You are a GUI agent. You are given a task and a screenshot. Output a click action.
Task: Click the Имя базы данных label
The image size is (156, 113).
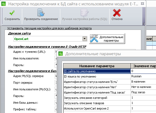tap(25, 103)
